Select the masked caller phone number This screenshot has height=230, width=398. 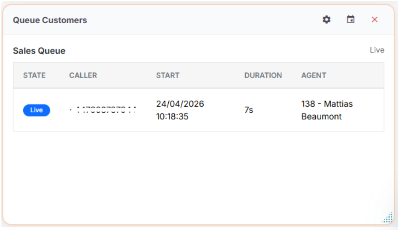(103, 110)
